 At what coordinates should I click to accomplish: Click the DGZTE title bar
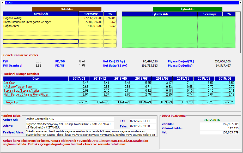[x=122, y=3]
